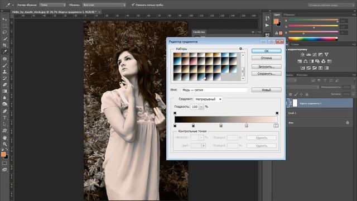Select the Type tool

pos(4,118)
